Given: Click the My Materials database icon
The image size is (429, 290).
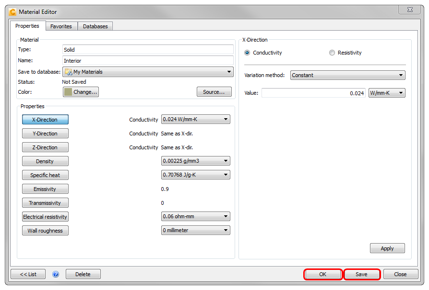Looking at the screenshot, I should (68, 71).
